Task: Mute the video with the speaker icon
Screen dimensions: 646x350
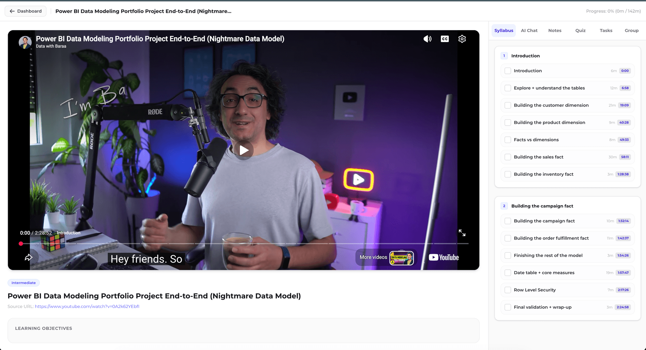Action: [427, 39]
